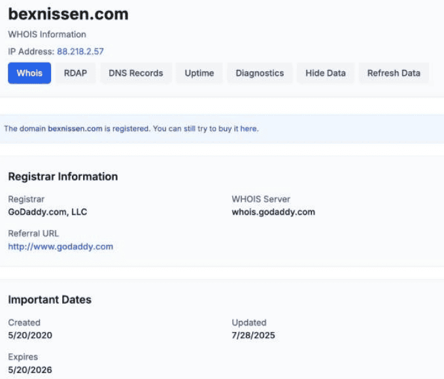Screen dimensions: 444x379
Task: Click the Important Dates heading
Action: pyautogui.click(x=50, y=300)
